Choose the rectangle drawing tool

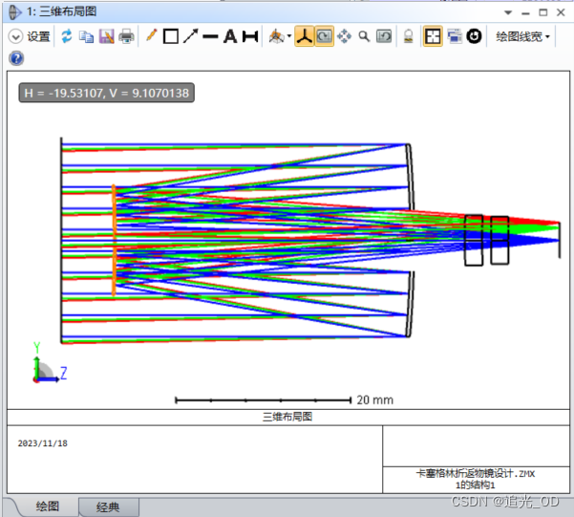tap(171, 36)
